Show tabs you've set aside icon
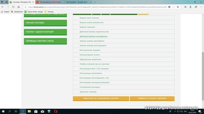Viewport: 204px width, 114px height. click(x=2, y=2)
